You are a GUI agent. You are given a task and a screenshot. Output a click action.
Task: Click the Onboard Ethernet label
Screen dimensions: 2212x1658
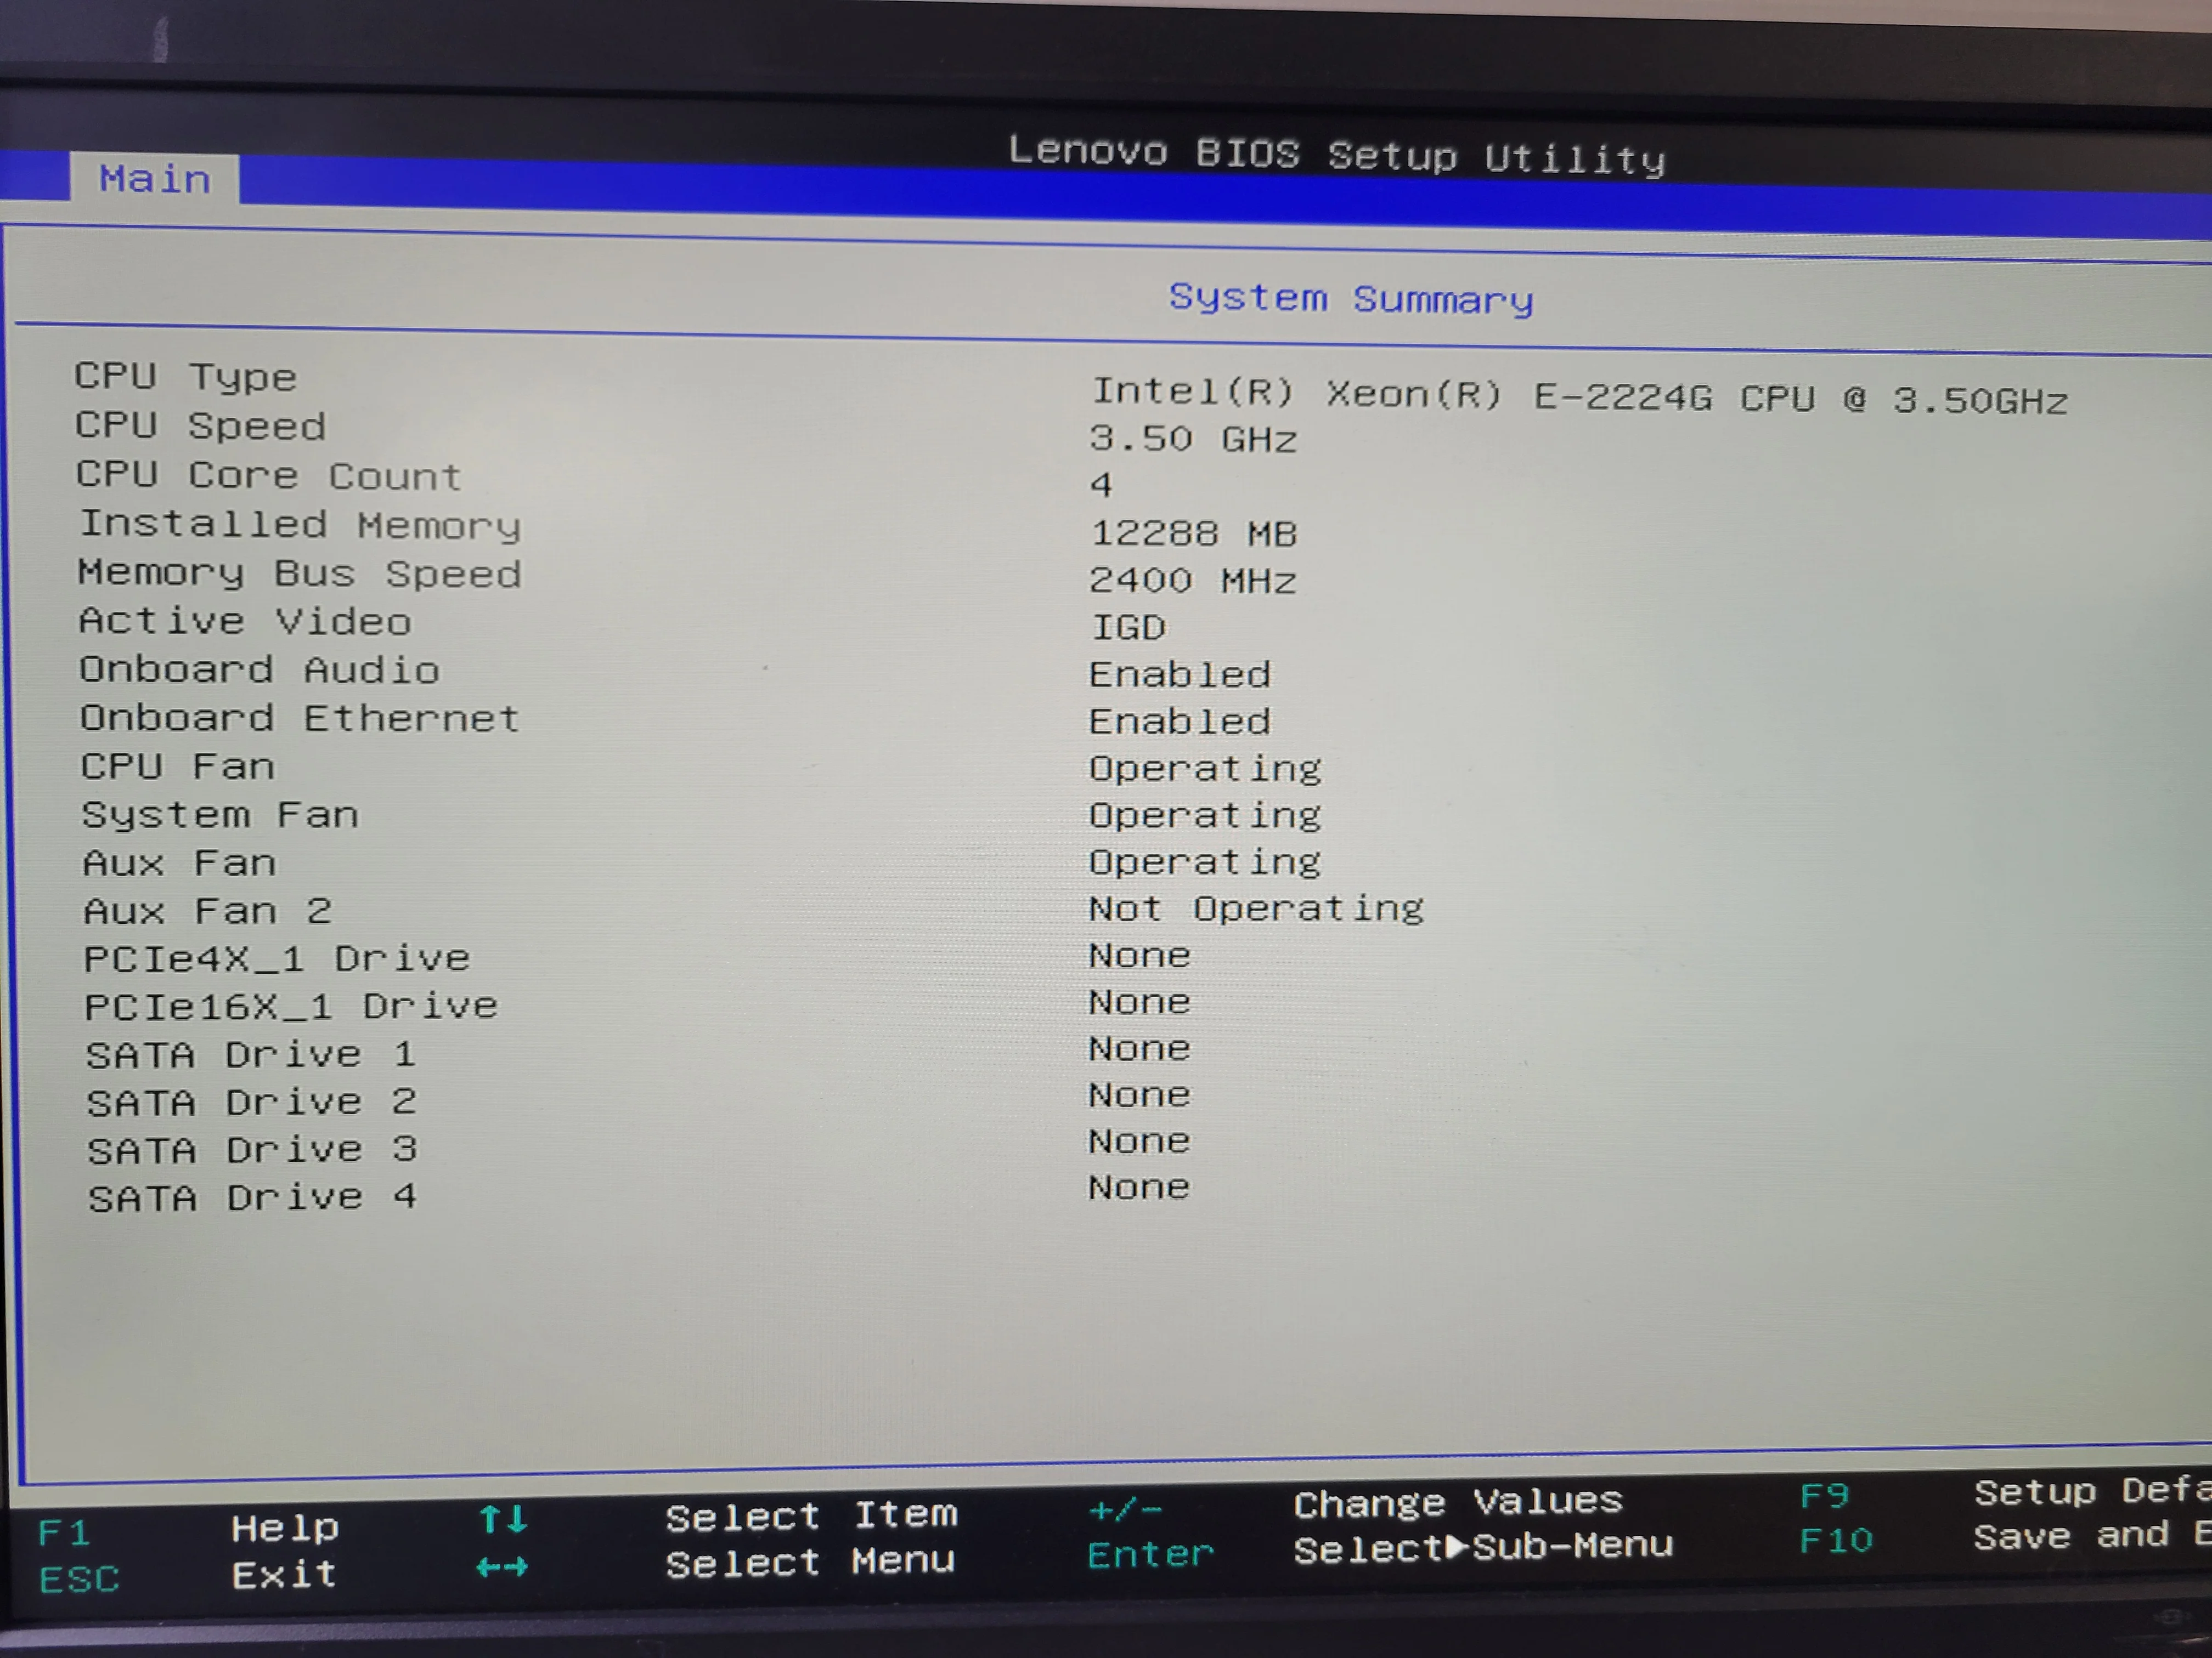click(300, 718)
